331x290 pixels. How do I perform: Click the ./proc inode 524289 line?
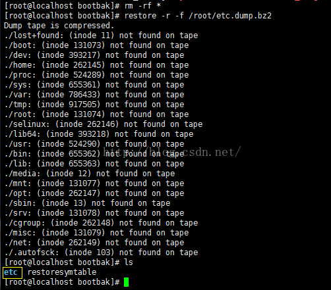pyautogui.click(x=96, y=75)
